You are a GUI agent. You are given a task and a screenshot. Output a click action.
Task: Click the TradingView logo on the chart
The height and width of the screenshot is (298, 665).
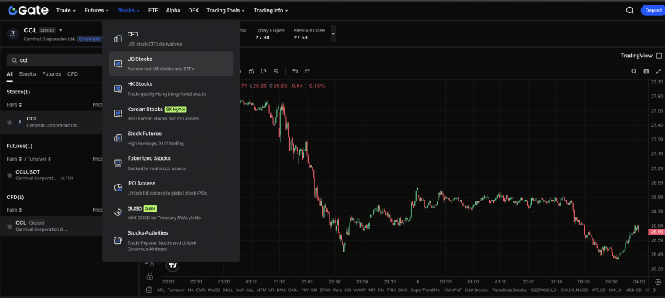172,266
